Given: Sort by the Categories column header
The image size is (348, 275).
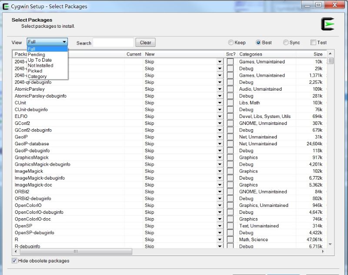Looking at the screenshot, I should coord(266,54).
